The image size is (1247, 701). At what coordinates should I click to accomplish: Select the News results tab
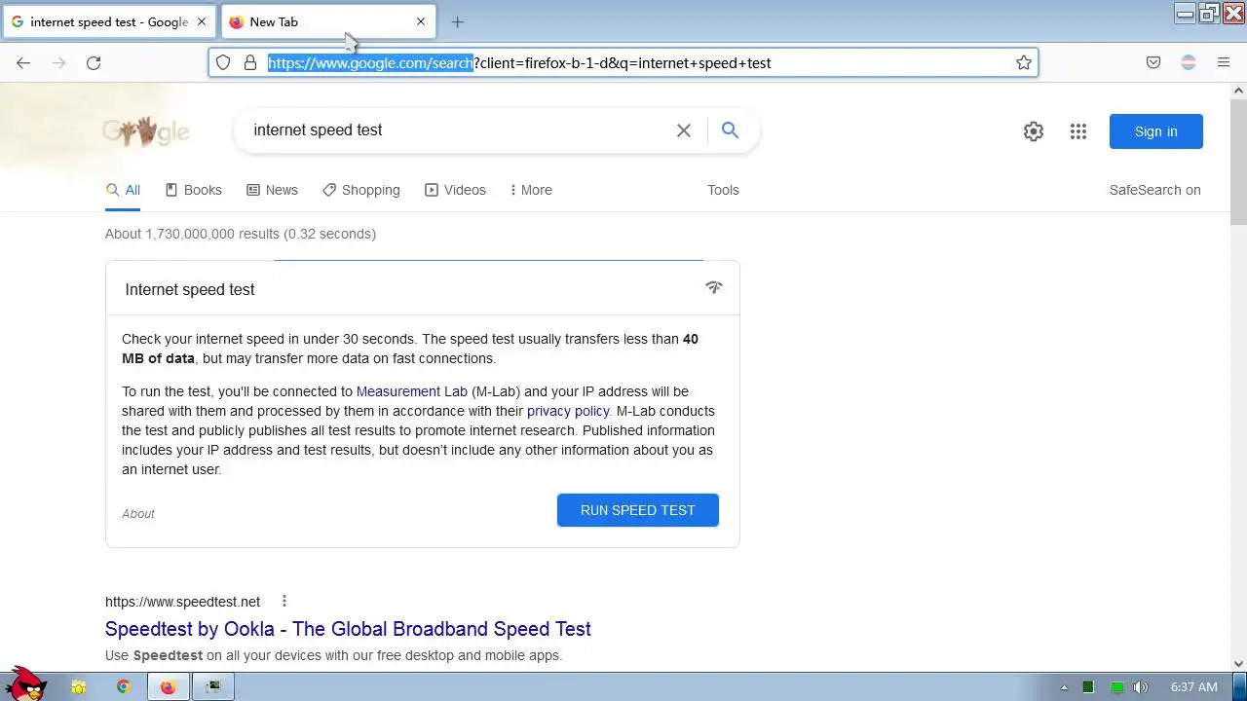pyautogui.click(x=272, y=190)
